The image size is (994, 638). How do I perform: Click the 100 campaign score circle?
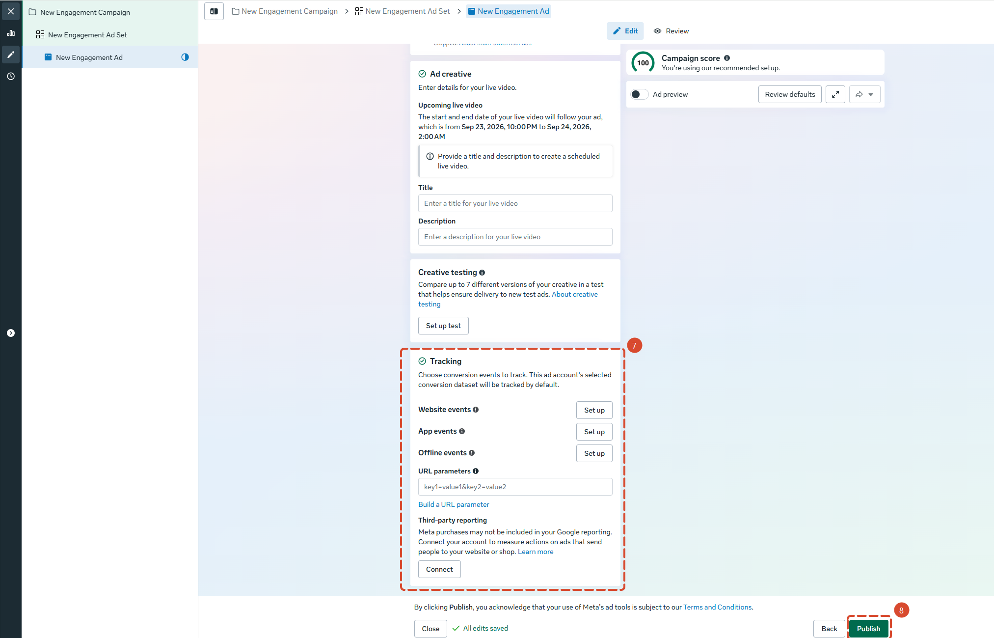[x=643, y=63]
